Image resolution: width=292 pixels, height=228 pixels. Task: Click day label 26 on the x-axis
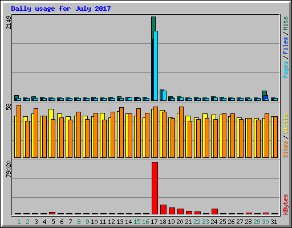(231, 222)
